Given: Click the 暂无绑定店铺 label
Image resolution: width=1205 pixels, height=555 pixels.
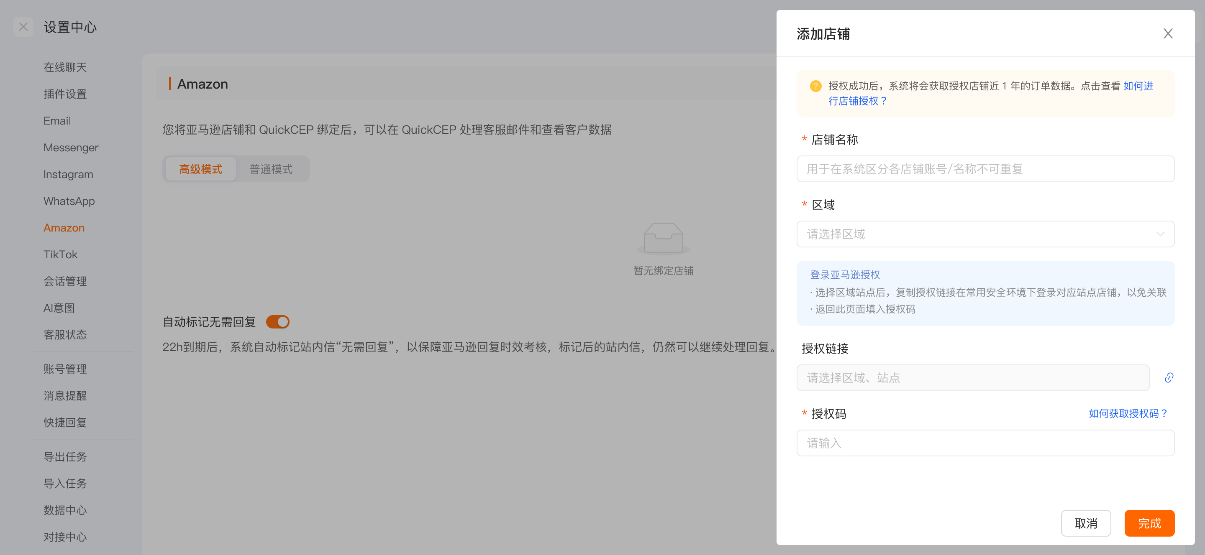Looking at the screenshot, I should point(663,270).
